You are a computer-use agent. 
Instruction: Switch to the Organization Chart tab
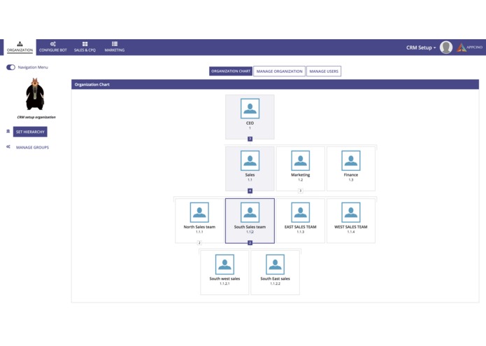pos(231,71)
